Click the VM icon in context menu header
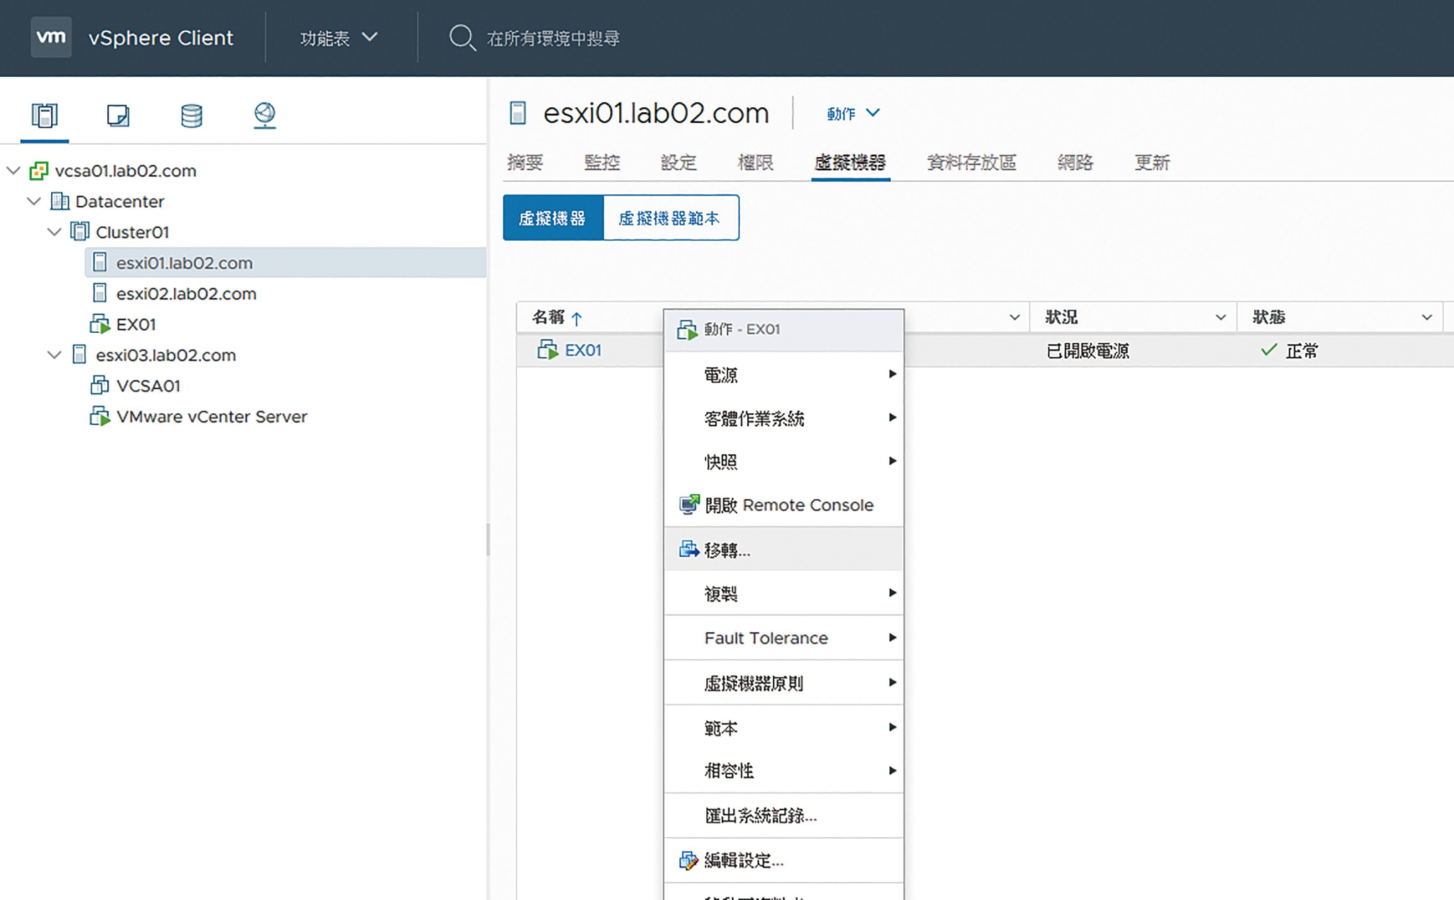1454x900 pixels. pyautogui.click(x=687, y=329)
